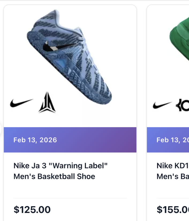Click the $155.00 price on the KD card

point(173,209)
